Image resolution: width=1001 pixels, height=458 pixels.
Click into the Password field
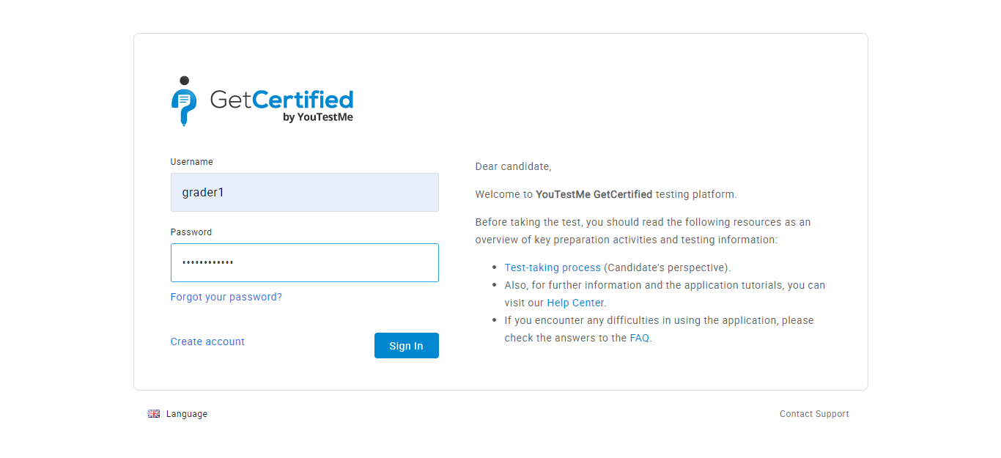click(304, 263)
